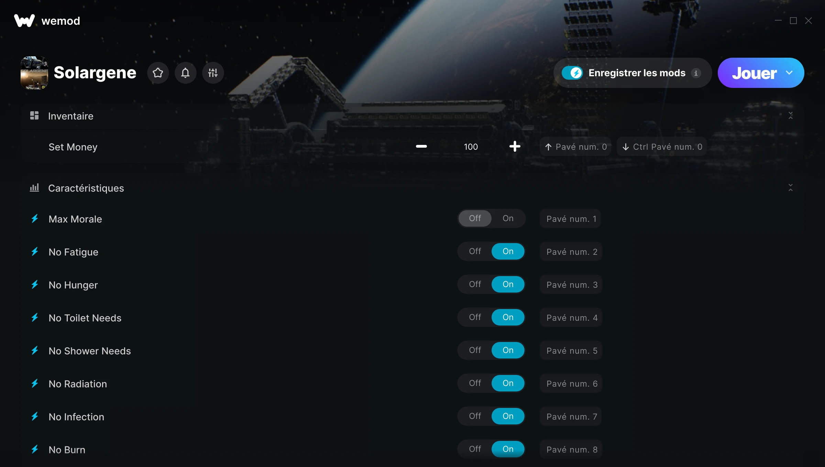The image size is (825, 467).
Task: Toggle the Enregistrer les mods switch
Action: [572, 73]
